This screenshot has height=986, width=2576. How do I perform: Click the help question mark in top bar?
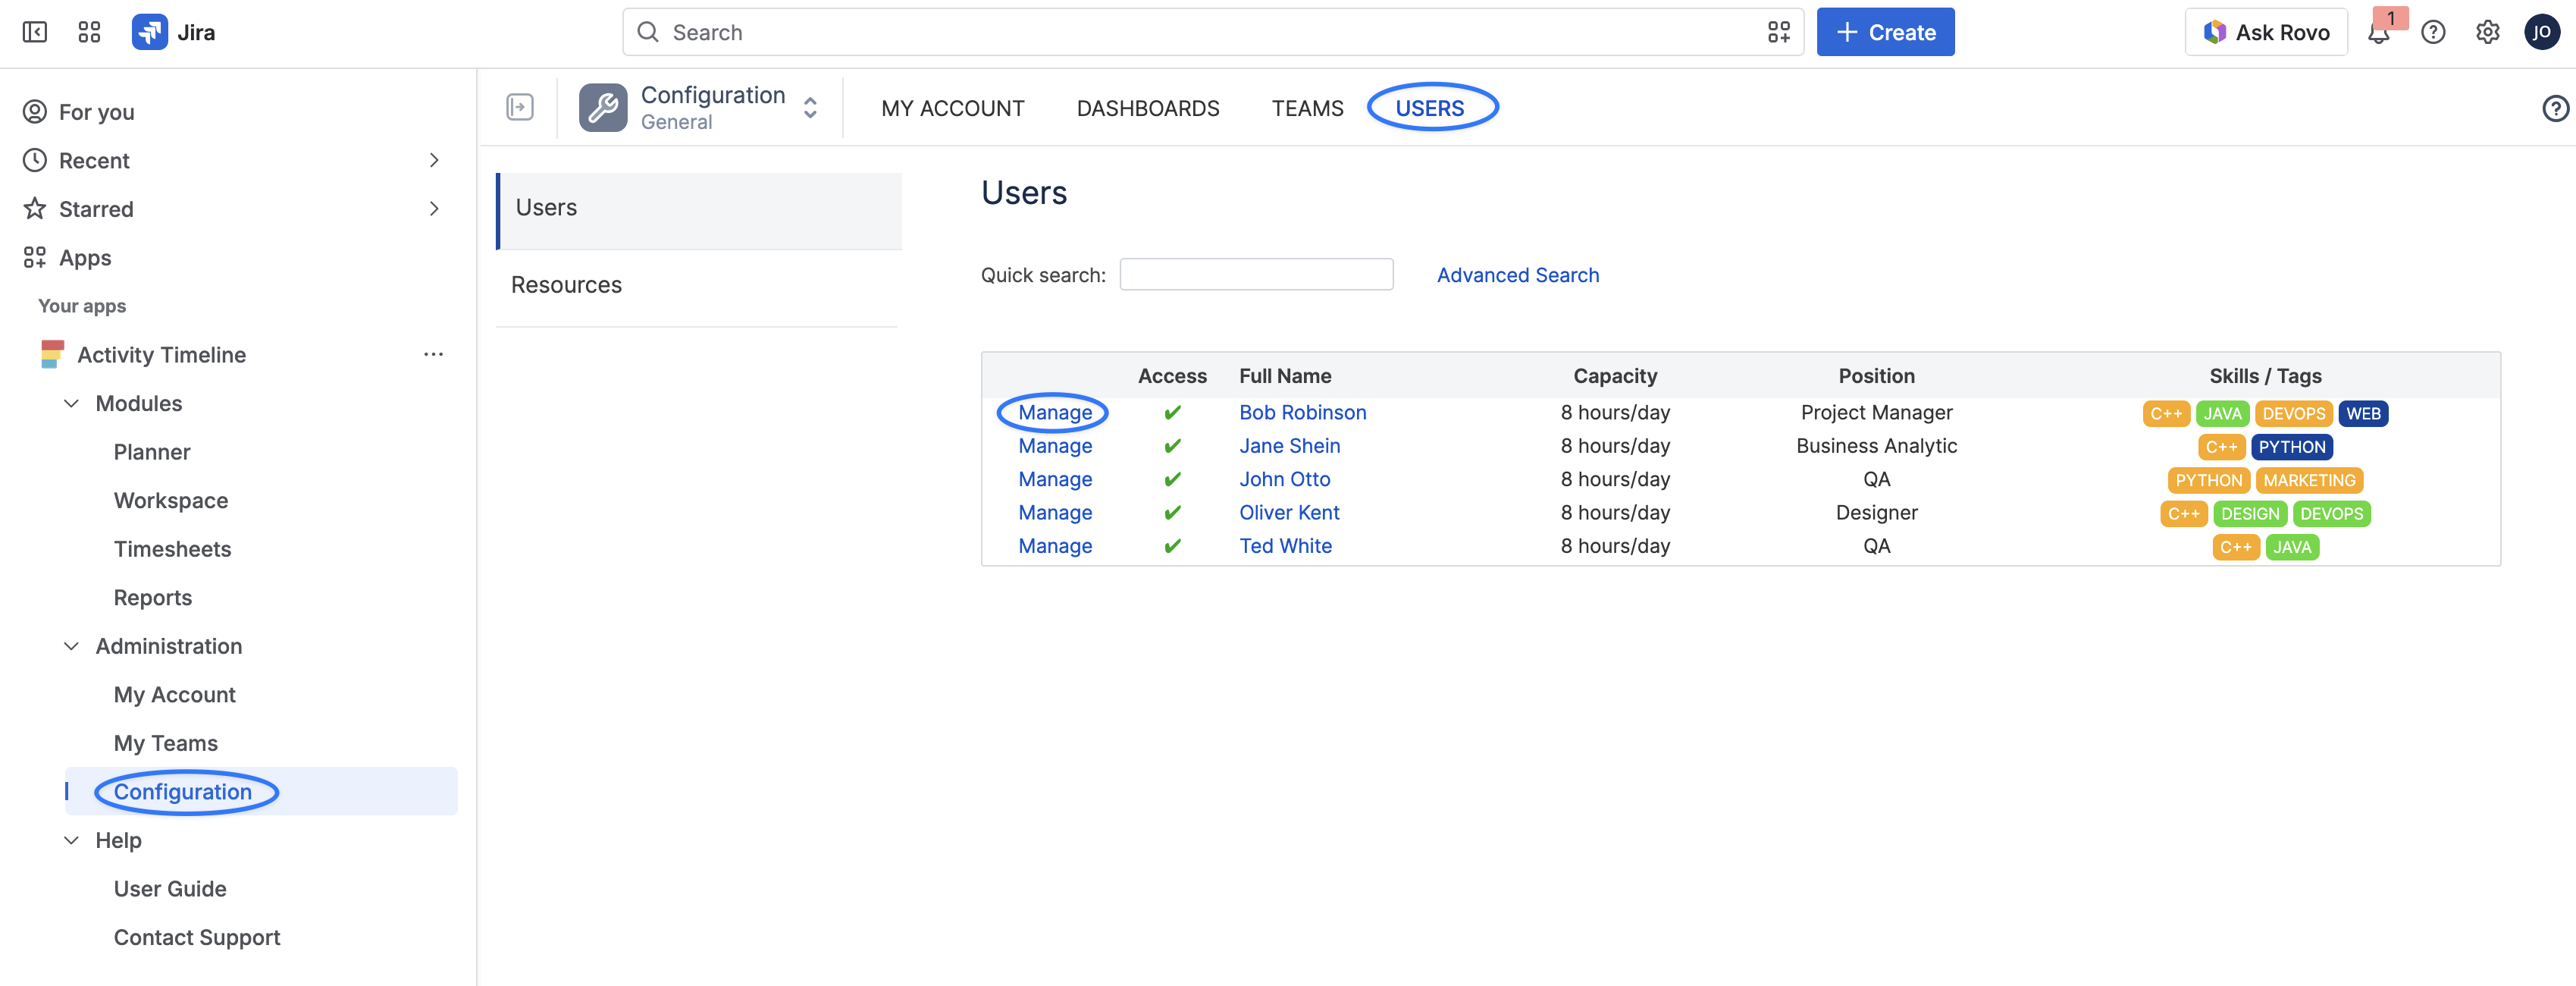2433,32
